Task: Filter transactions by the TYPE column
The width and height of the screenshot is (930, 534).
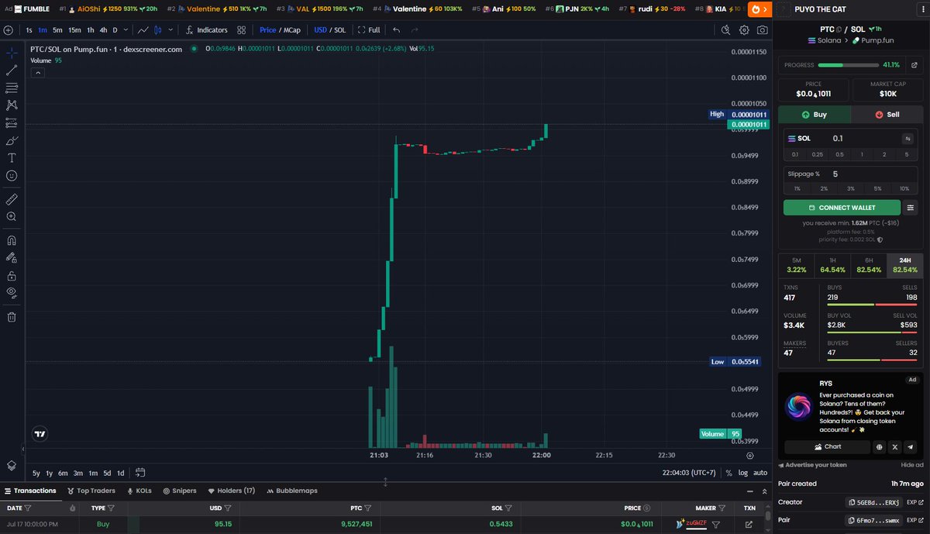Action: pos(111,508)
